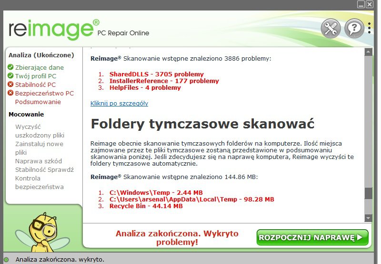
Task: Click the bee mascot with magnifying glass
Action: [42, 232]
